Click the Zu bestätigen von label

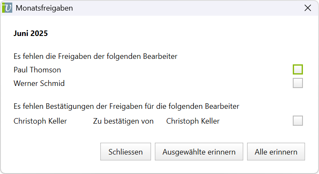point(123,122)
